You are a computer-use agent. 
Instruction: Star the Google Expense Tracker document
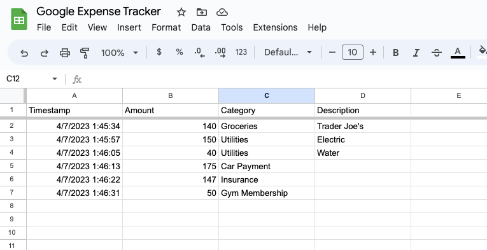click(181, 13)
